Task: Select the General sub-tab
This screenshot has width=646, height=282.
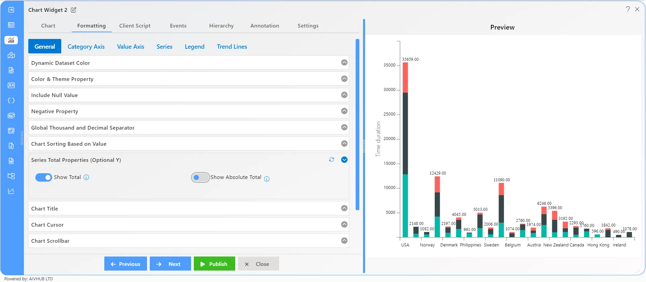Action: 45,46
